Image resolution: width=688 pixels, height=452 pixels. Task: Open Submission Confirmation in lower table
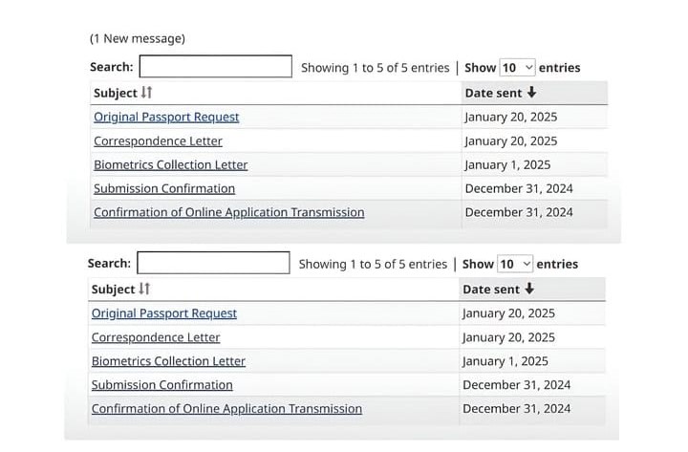(x=162, y=385)
